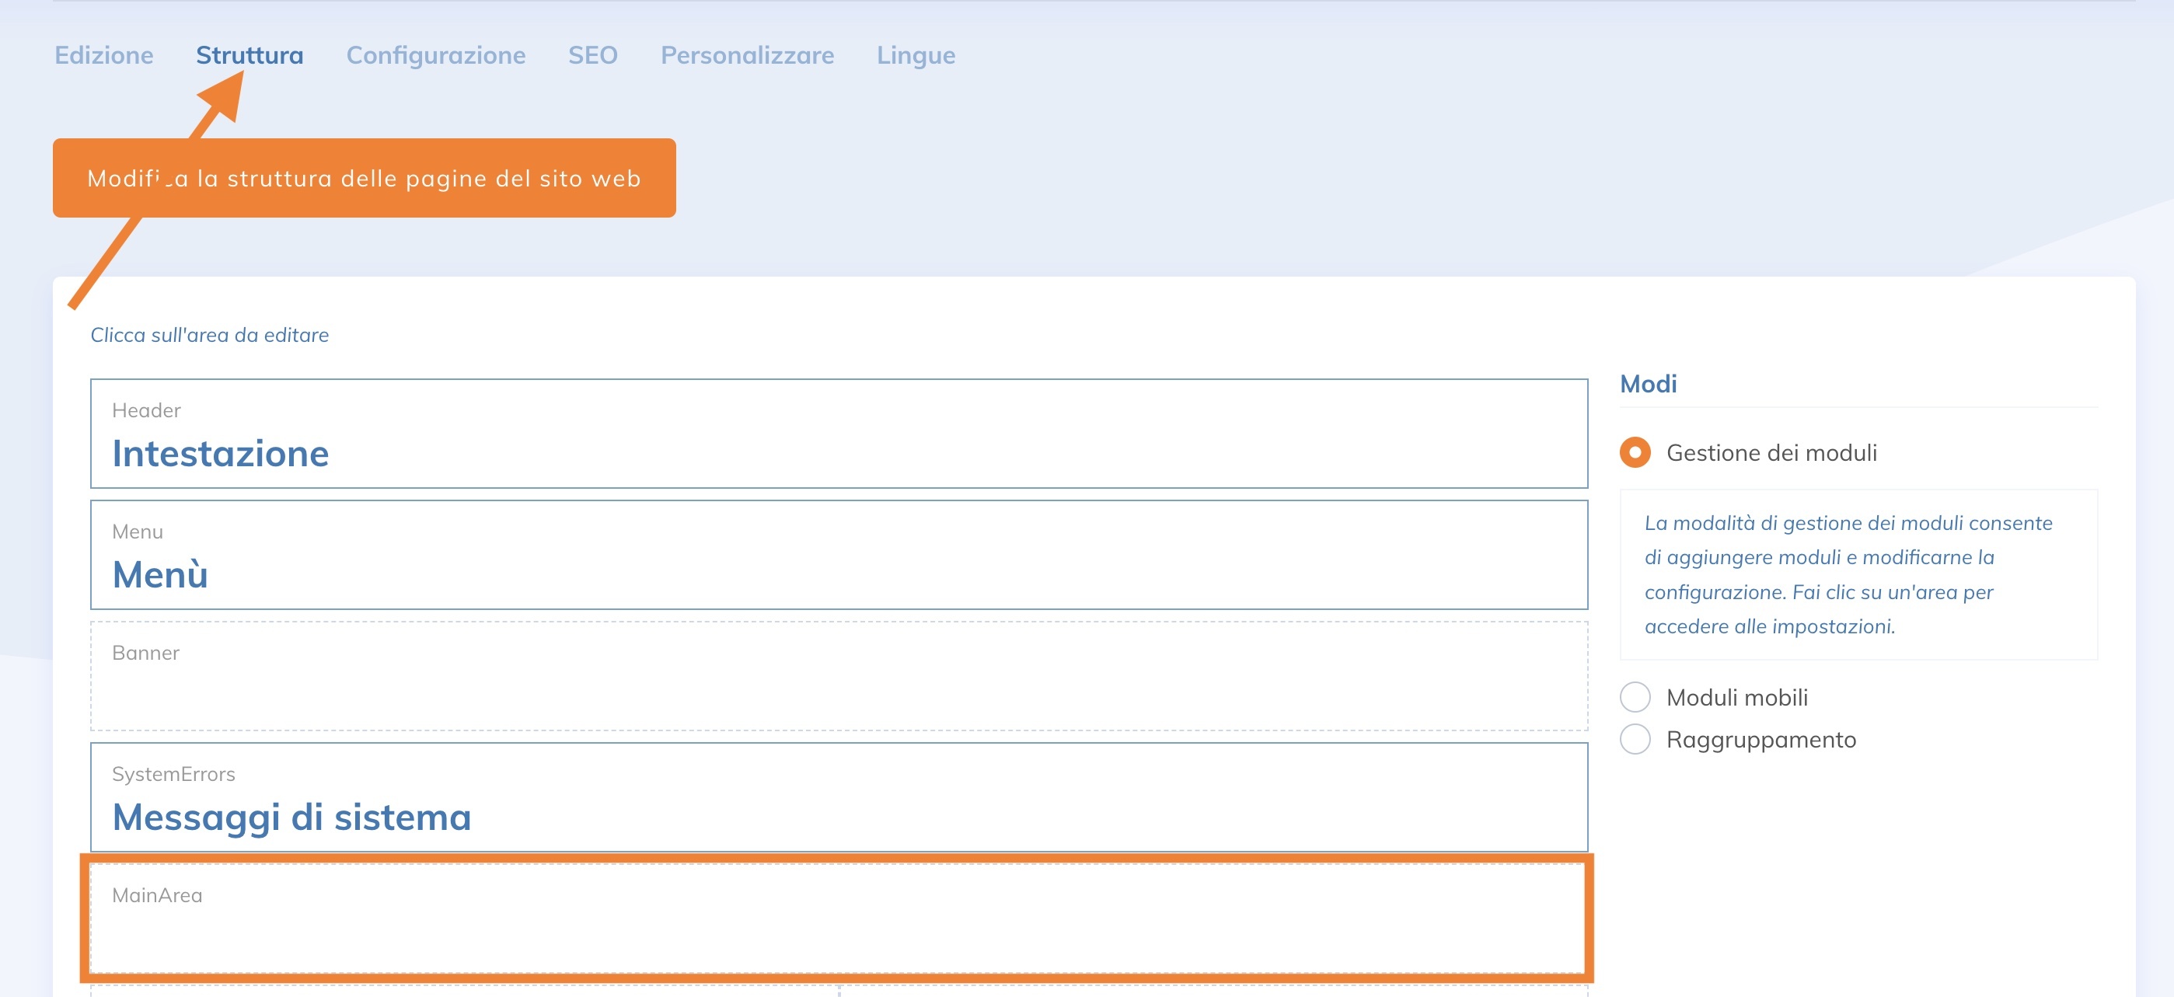Switch to the Lingue tab

[916, 56]
